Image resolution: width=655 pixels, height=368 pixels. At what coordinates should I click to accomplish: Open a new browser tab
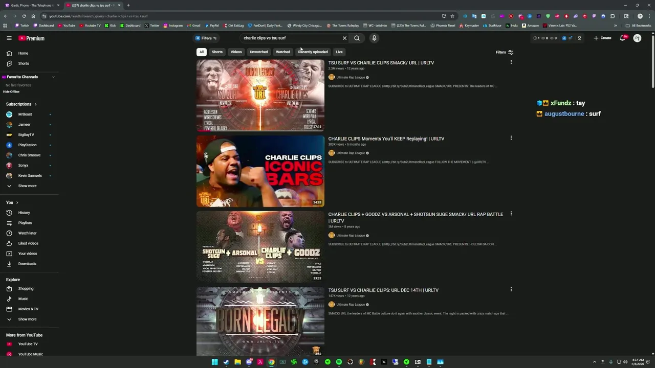point(128,5)
